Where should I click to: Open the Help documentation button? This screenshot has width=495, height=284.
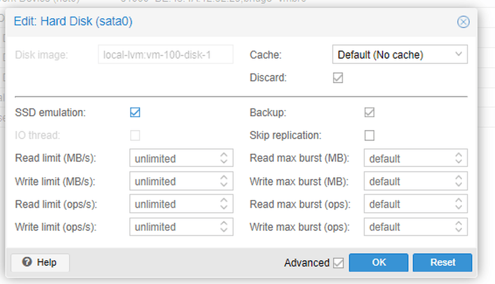[x=40, y=262]
